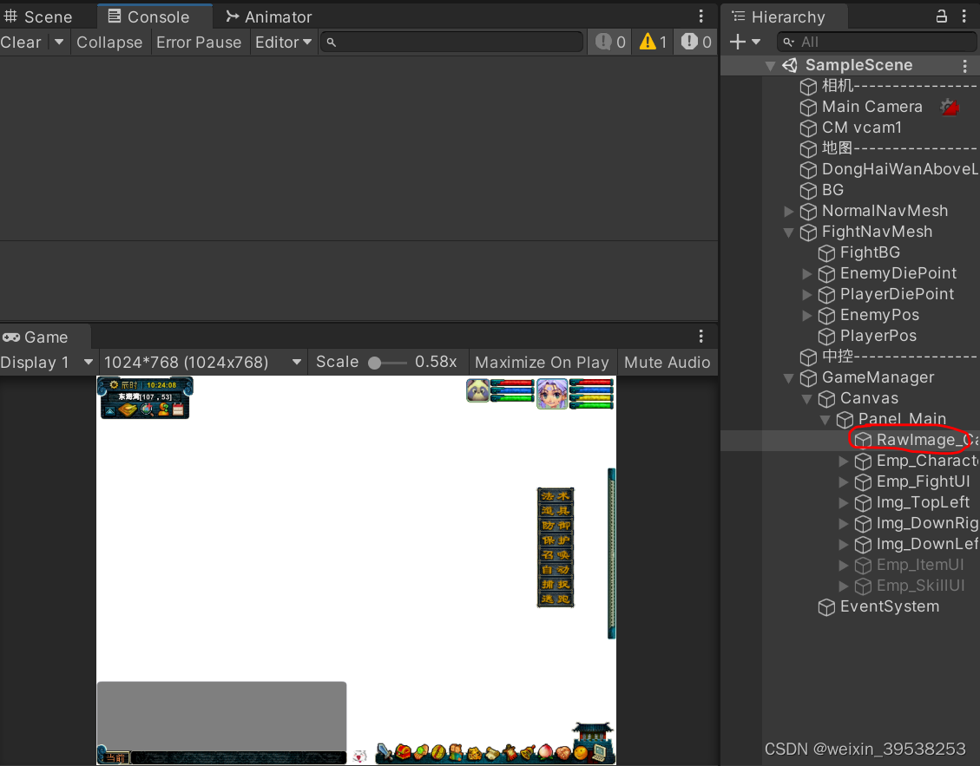
Task: Click the Hierarchy search field
Action: pyautogui.click(x=877, y=42)
